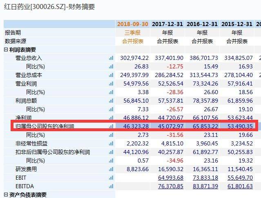
Task: Open chart icon for 同比(%) under 归属母公司股东的净利润
Action: [111, 135]
